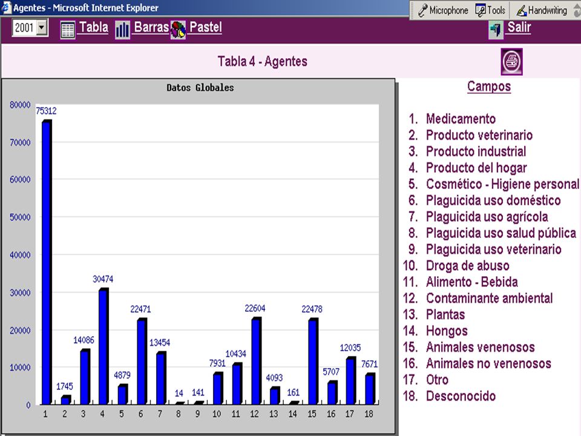This screenshot has width=581, height=436.
Task: Click the value label 14 above bar 8
Action: point(179,394)
